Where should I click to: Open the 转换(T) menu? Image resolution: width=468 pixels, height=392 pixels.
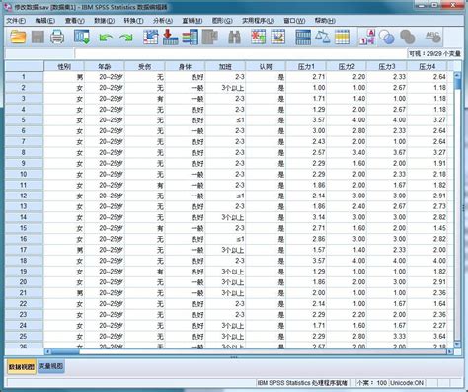tap(133, 21)
